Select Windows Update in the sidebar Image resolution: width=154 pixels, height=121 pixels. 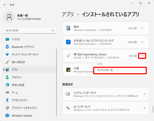point(22,116)
